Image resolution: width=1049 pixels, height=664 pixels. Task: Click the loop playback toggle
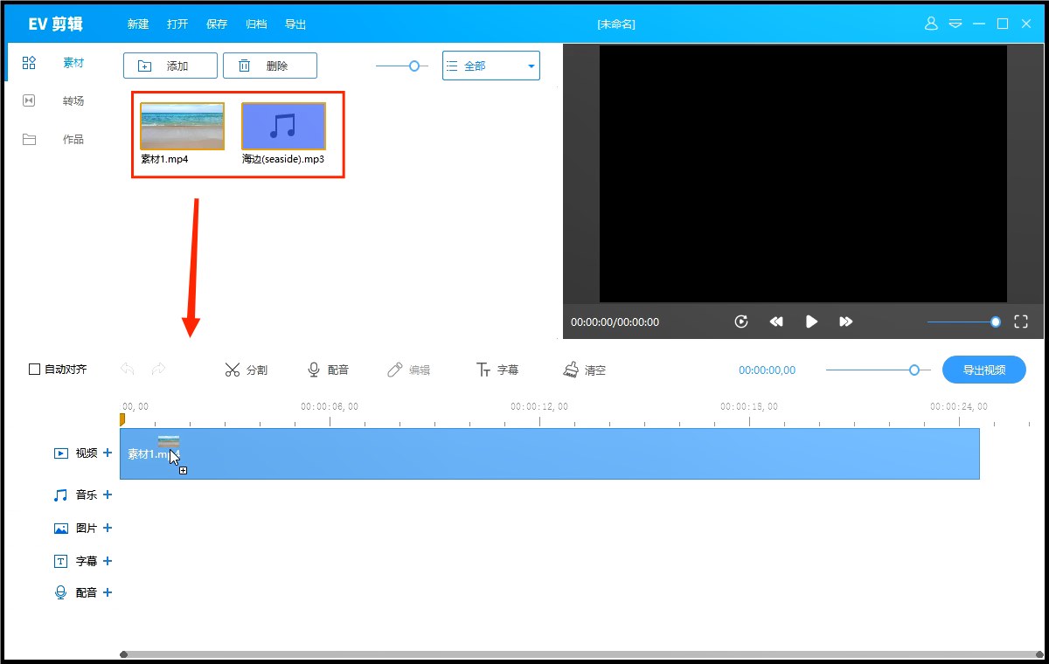[x=740, y=322]
